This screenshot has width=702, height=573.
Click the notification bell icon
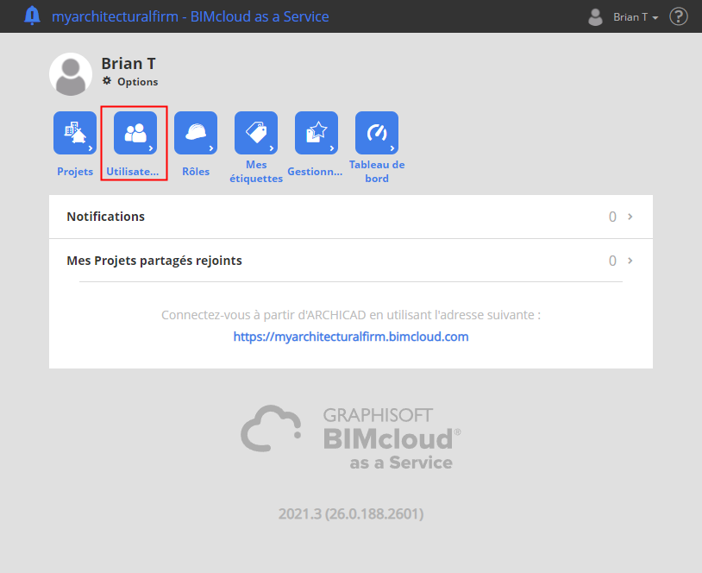(x=32, y=16)
